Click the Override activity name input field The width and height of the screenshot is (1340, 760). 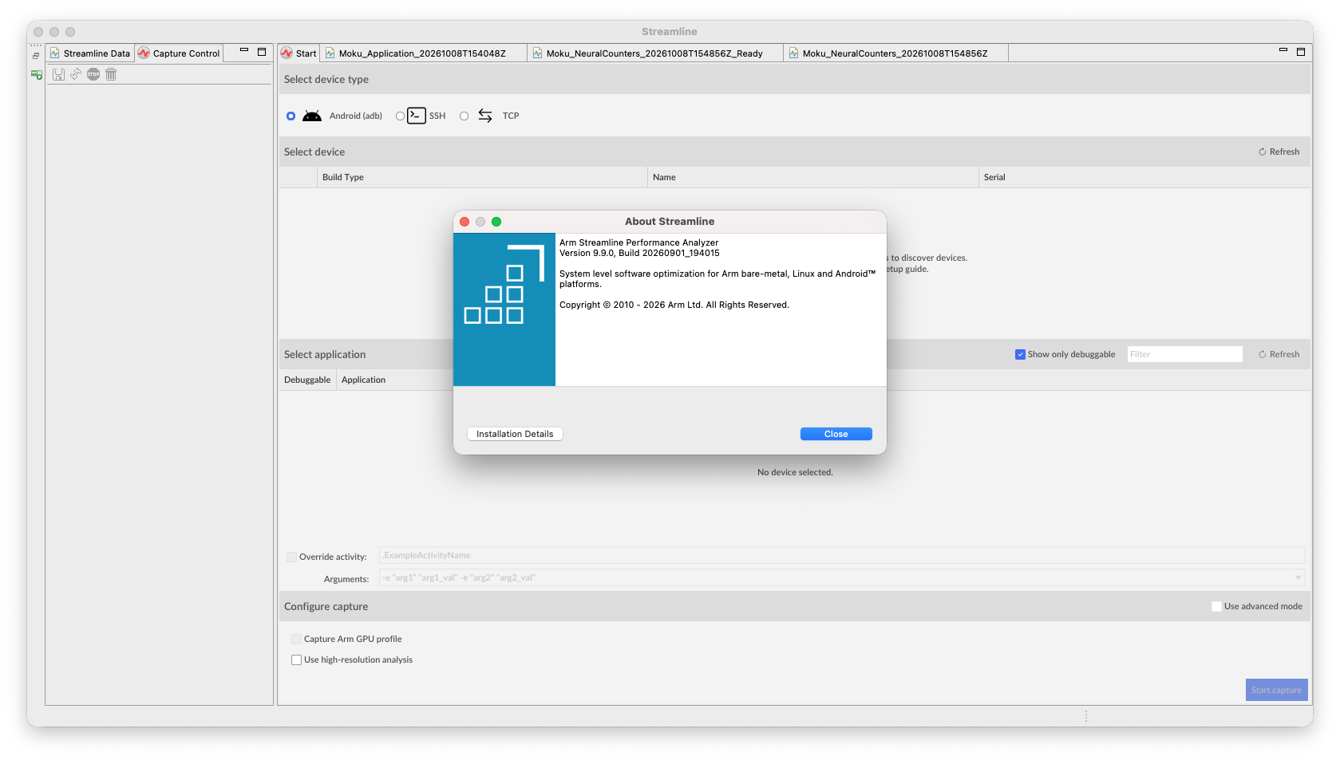[842, 555]
